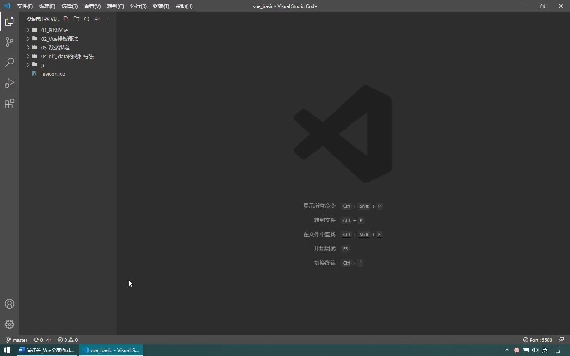Screen dimensions: 570x356
Task: Open the 运行(R) menu
Action: (138, 6)
